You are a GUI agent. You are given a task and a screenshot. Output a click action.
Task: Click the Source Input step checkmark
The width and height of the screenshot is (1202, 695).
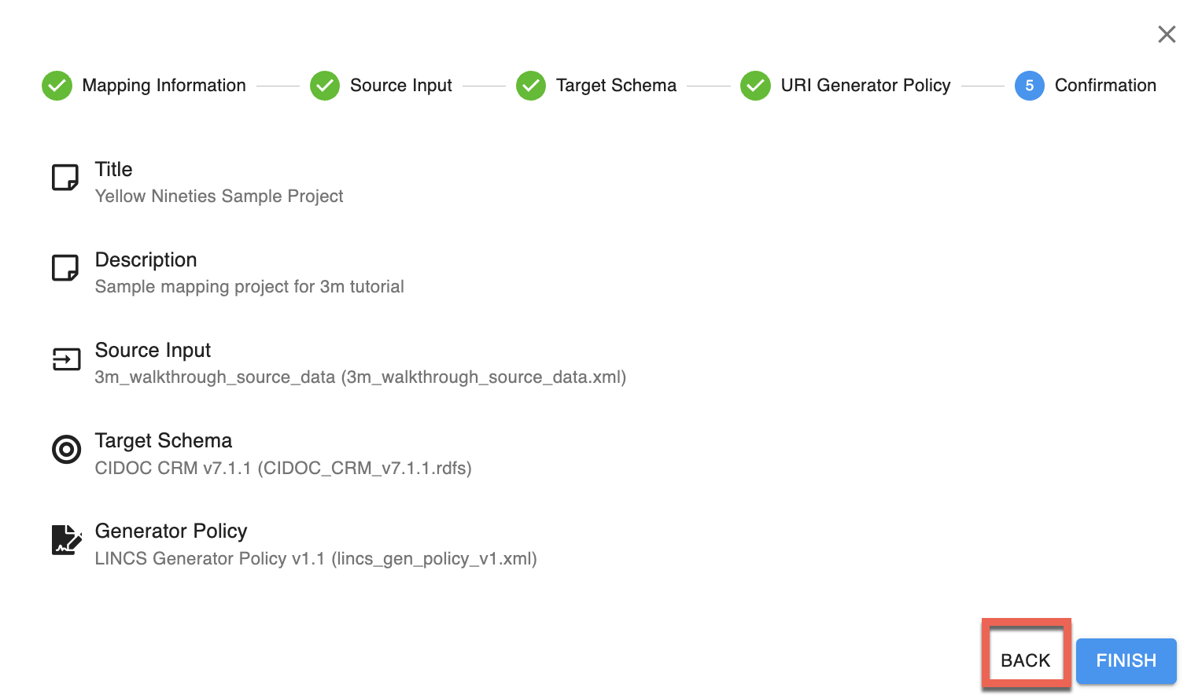325,86
